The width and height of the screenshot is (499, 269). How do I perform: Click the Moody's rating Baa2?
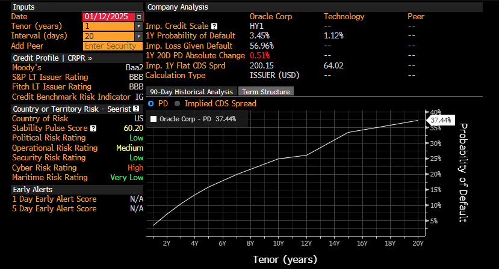pos(134,68)
